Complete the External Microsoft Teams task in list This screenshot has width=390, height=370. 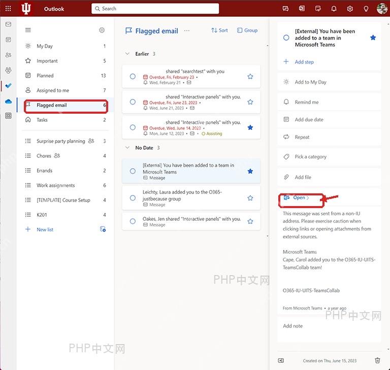(133, 171)
